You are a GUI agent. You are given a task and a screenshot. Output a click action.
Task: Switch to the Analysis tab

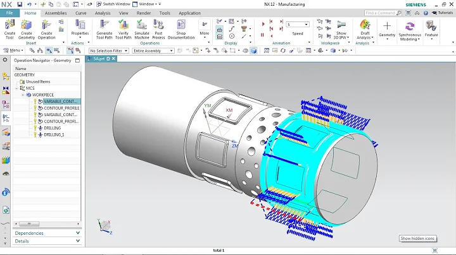tap(103, 13)
